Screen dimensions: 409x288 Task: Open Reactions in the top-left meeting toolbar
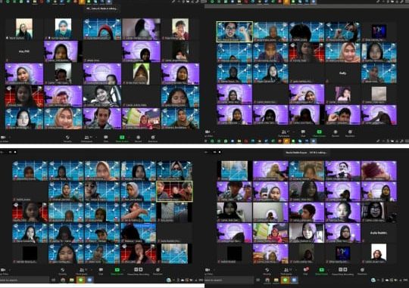[x=153, y=138]
